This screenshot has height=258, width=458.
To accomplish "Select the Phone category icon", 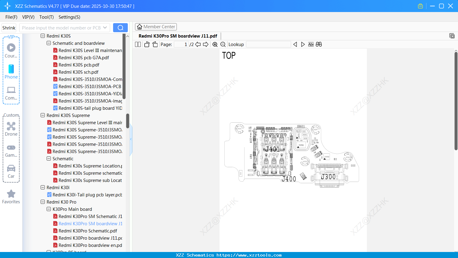I will (11, 72).
